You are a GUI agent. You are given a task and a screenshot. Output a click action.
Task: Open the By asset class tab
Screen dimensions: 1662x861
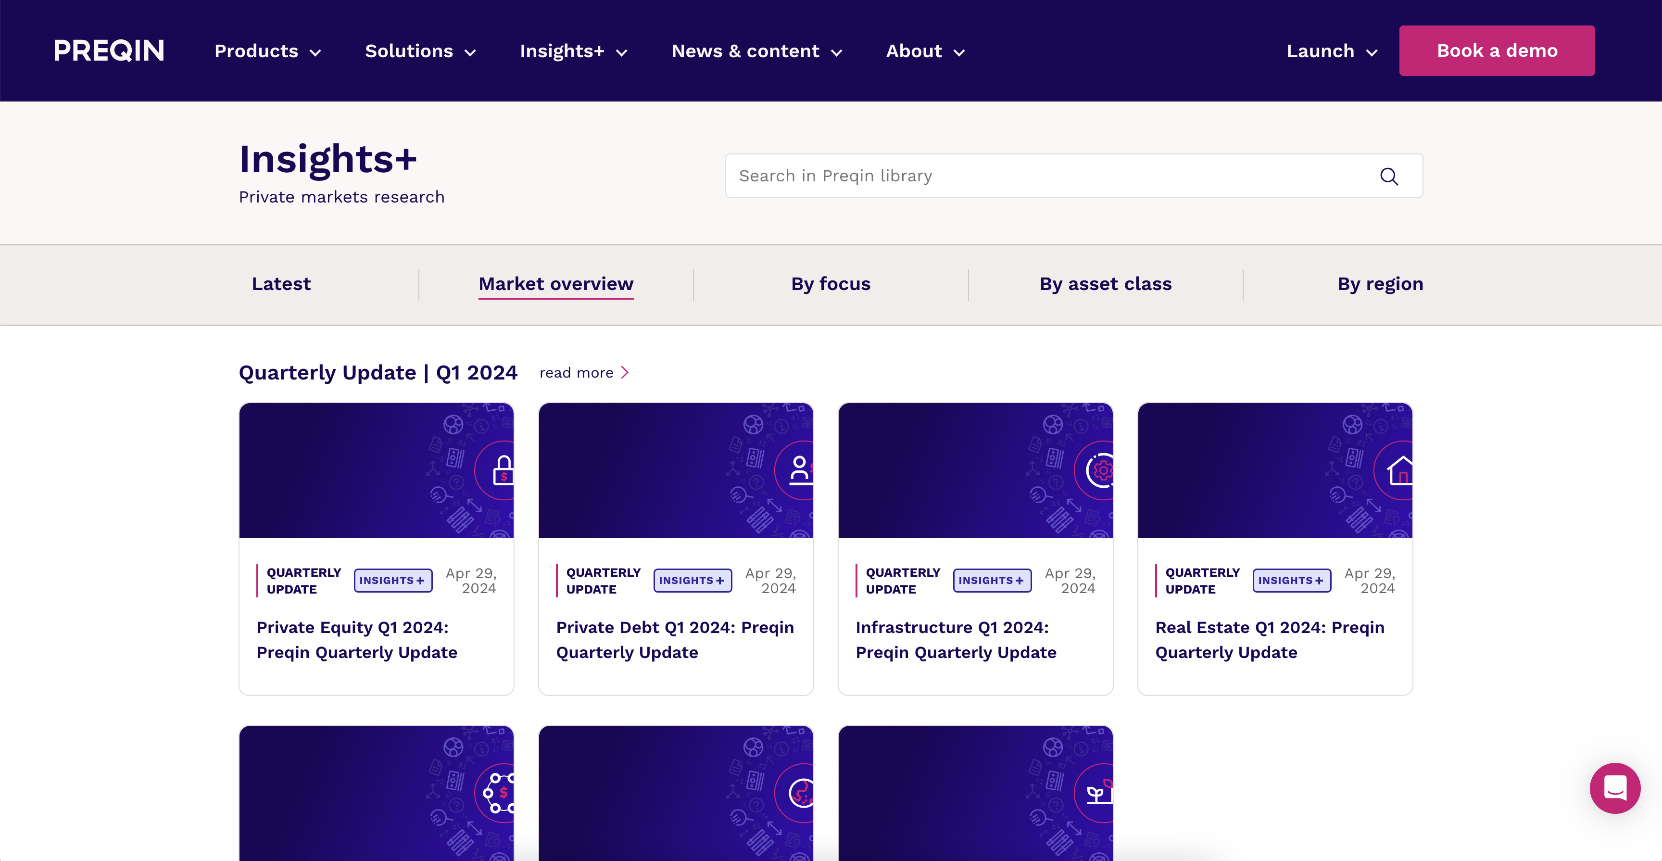pos(1105,284)
